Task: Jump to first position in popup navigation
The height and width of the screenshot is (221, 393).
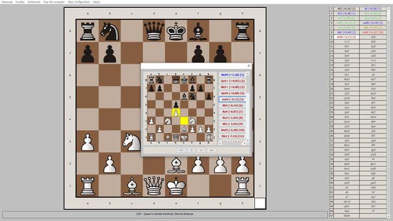Action: point(181,150)
